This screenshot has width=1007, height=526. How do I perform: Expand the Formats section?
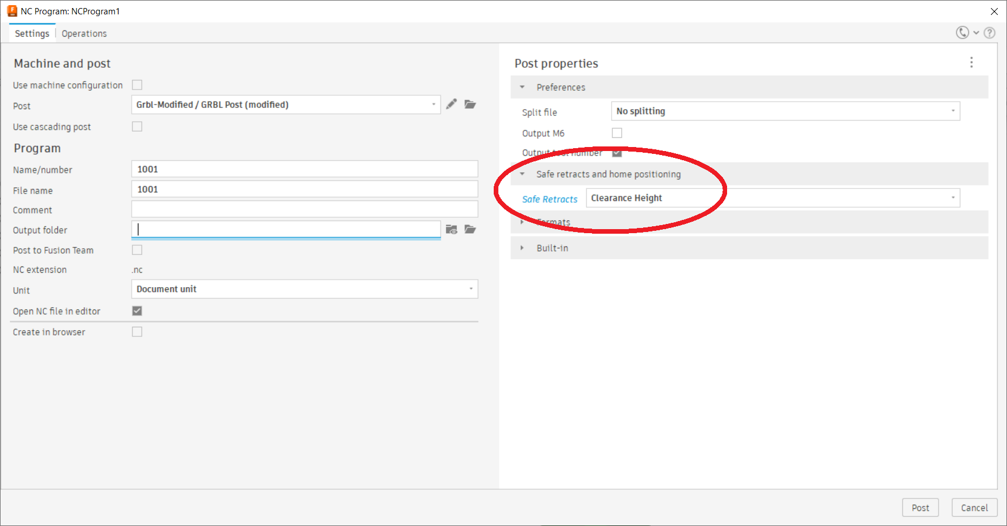click(x=750, y=222)
